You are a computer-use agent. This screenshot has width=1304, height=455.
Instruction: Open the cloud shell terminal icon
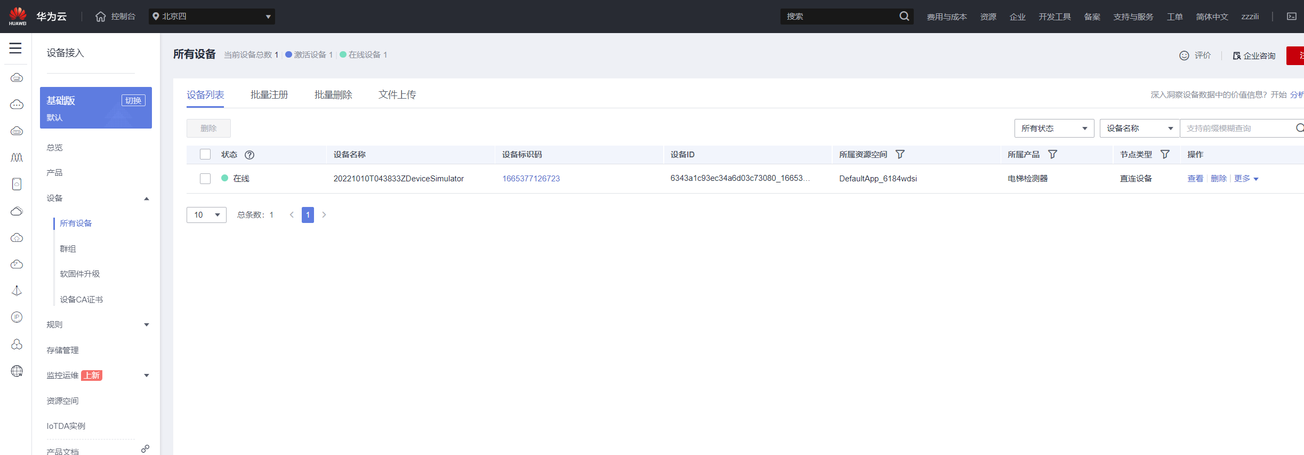[x=1292, y=17]
